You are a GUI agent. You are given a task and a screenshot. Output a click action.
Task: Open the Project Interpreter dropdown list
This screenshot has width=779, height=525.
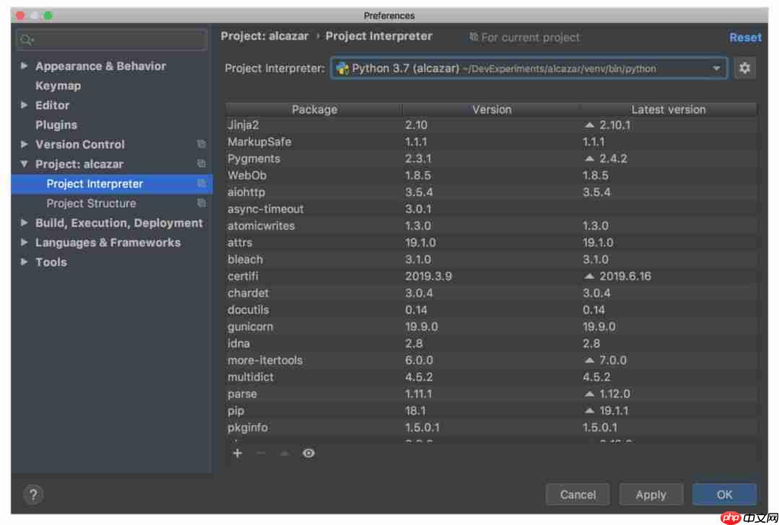(x=717, y=69)
